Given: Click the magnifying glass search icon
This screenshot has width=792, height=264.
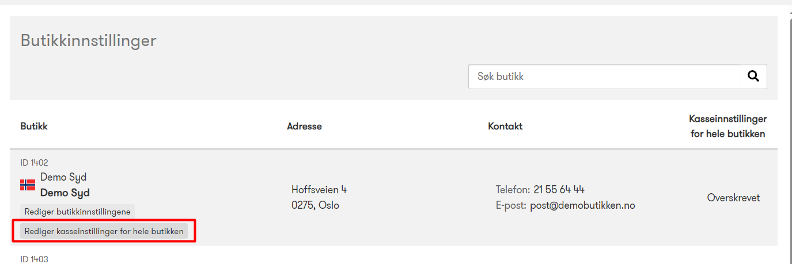Looking at the screenshot, I should [x=753, y=76].
